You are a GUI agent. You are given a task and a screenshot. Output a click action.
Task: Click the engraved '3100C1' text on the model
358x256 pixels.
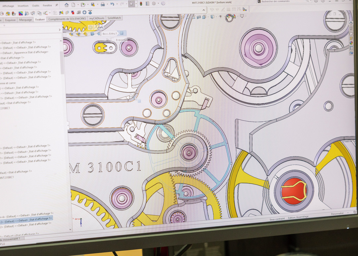tap(114, 167)
